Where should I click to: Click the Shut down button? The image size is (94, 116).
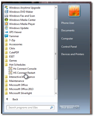coord(67,107)
